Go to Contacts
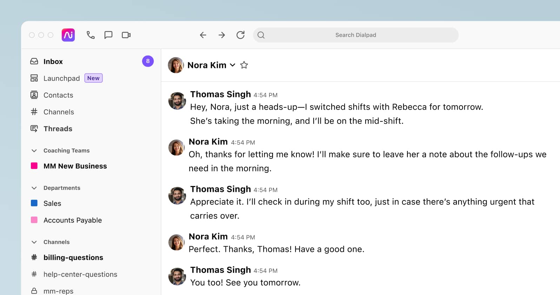This screenshot has width=560, height=295. click(58, 95)
